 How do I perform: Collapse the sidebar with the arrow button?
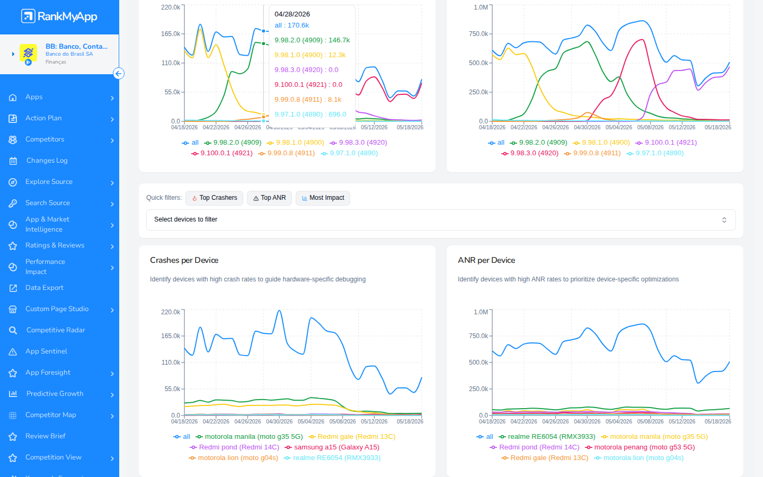tap(119, 74)
